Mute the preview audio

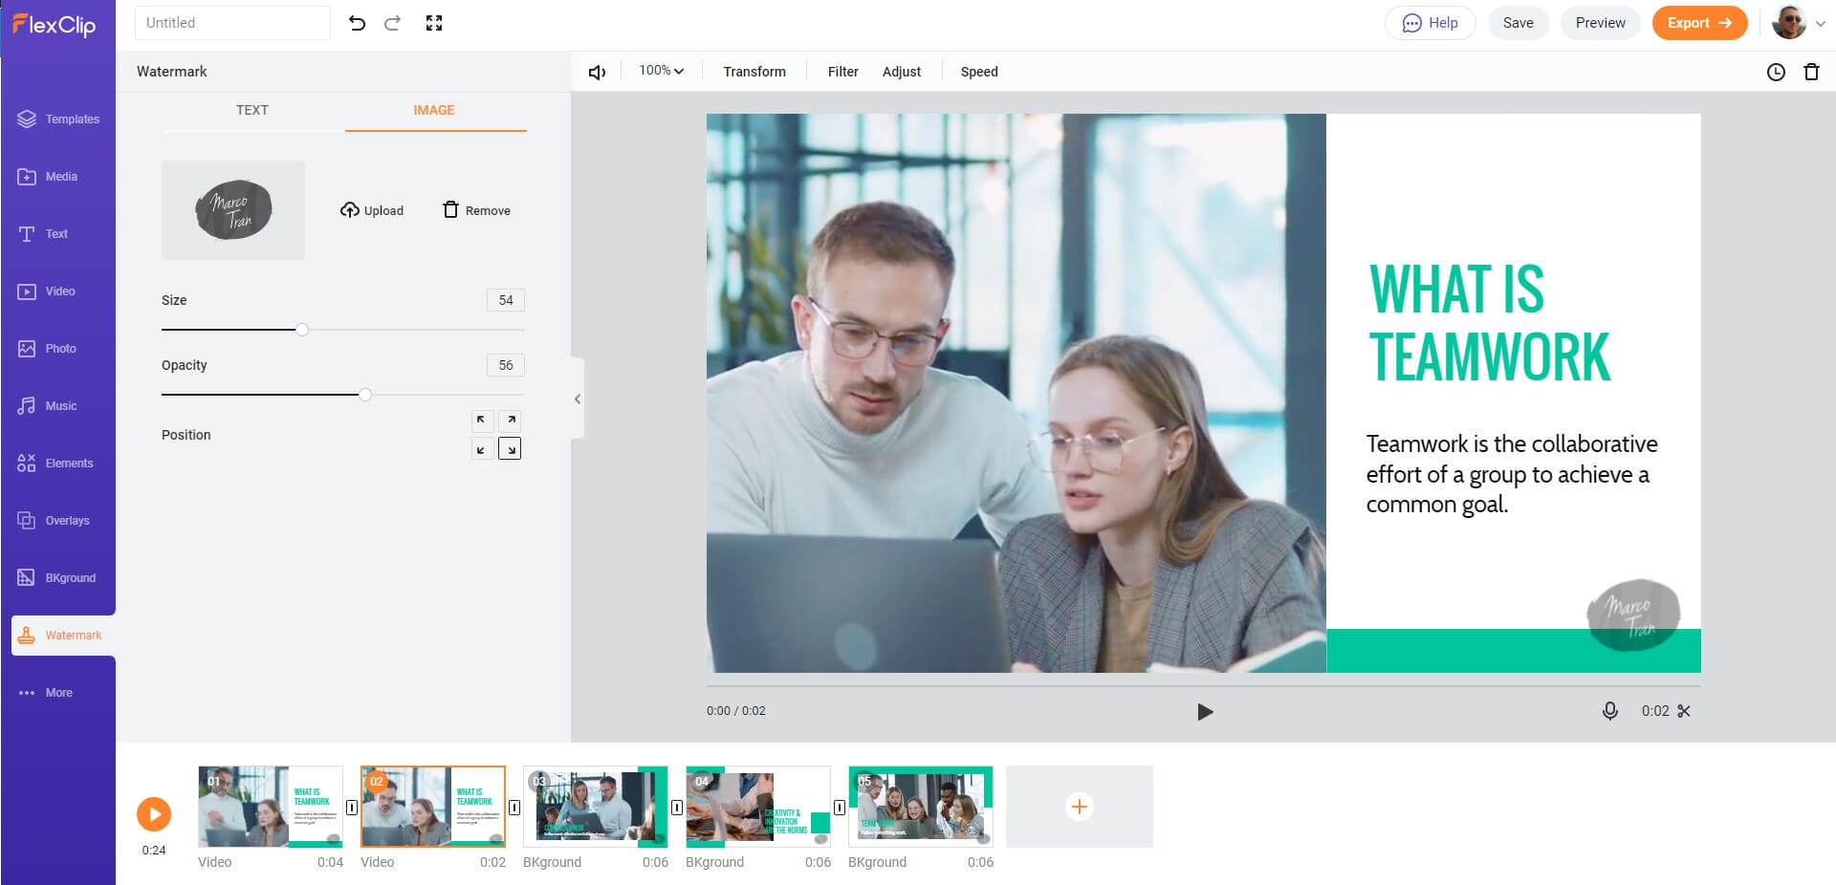(x=597, y=71)
